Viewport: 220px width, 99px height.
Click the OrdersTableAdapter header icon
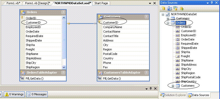[23, 72]
